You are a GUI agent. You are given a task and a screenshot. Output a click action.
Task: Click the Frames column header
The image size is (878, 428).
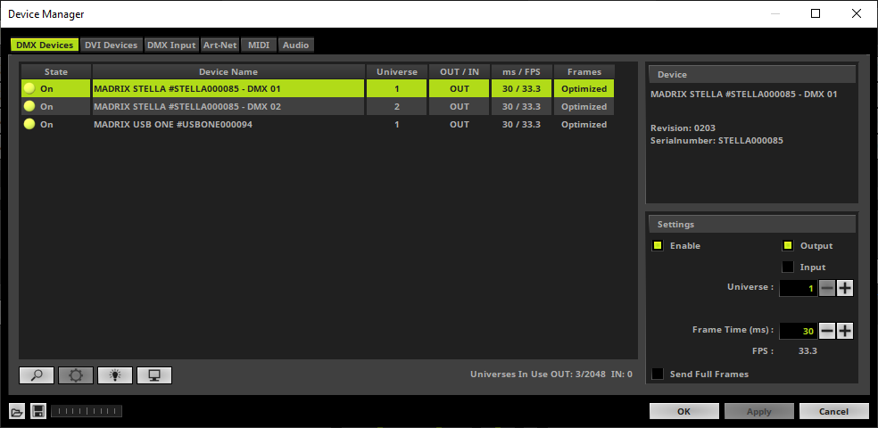[x=584, y=71]
